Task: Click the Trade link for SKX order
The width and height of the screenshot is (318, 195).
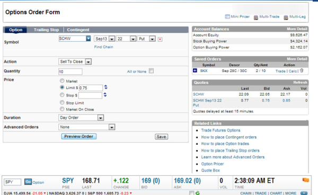Action: (280, 71)
